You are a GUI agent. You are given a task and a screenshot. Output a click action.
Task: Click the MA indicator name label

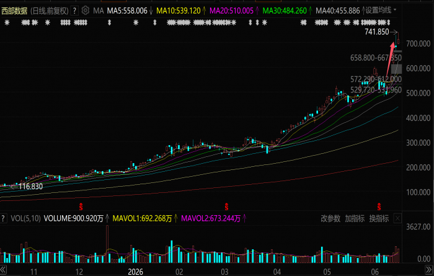[x=98, y=11]
